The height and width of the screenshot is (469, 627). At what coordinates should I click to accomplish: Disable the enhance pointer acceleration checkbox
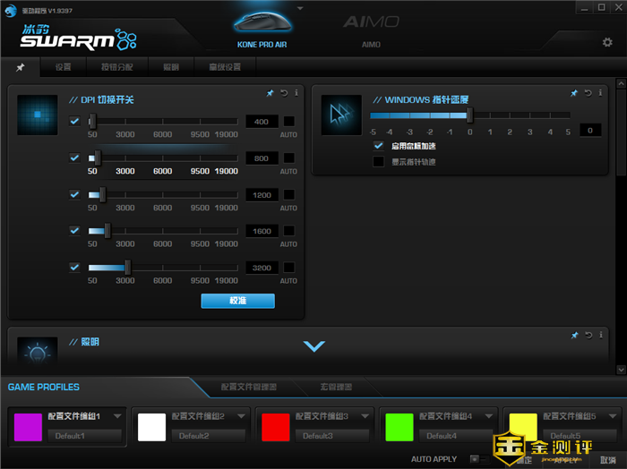tap(379, 145)
